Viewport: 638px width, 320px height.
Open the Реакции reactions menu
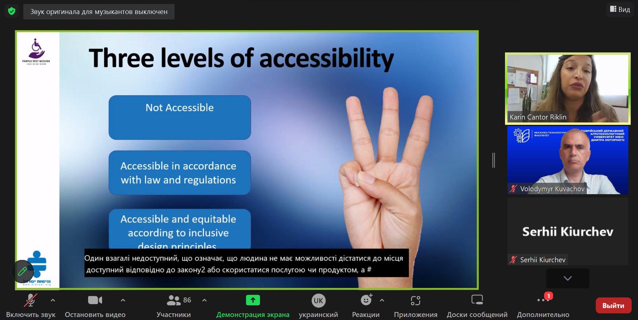tap(366, 306)
